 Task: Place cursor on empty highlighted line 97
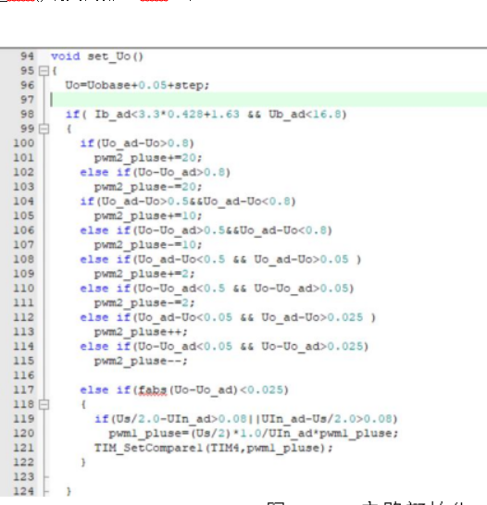tap(268, 100)
